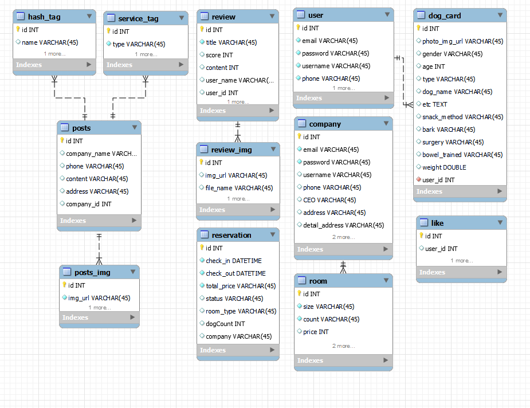Show hidden columns via '1 more...' in review_img
Image resolution: width=530 pixels, height=408 pixels.
click(x=238, y=199)
